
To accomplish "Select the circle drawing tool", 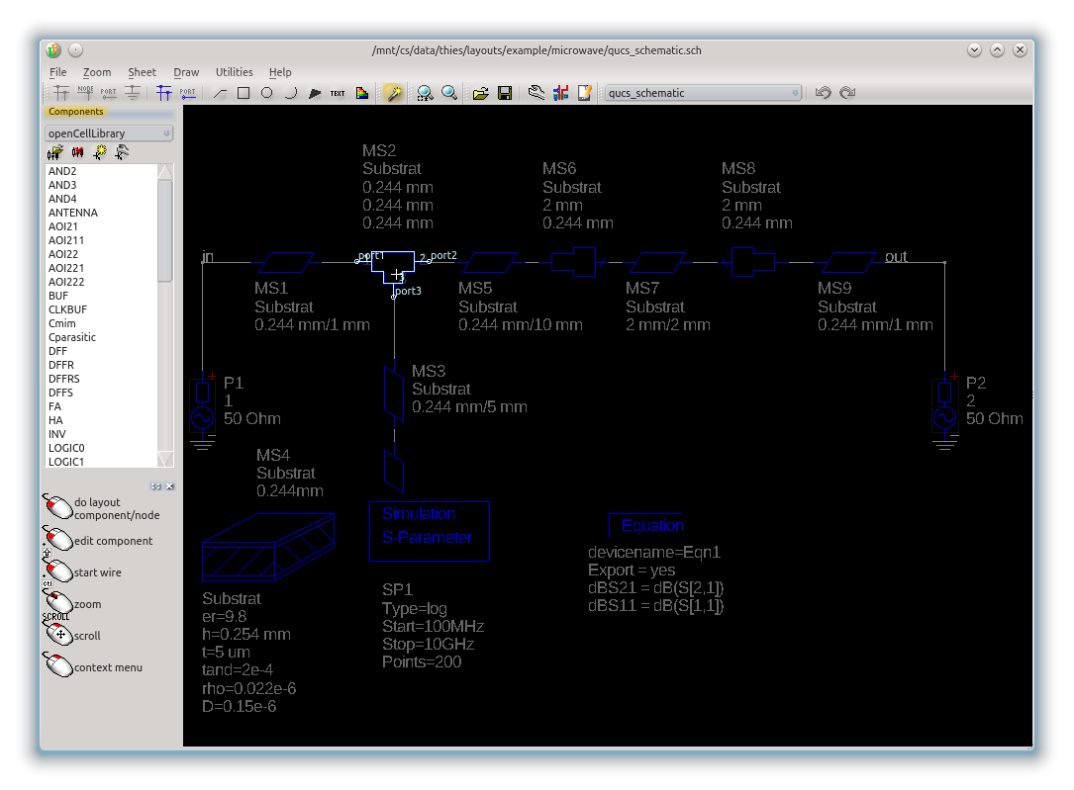I will 267,93.
